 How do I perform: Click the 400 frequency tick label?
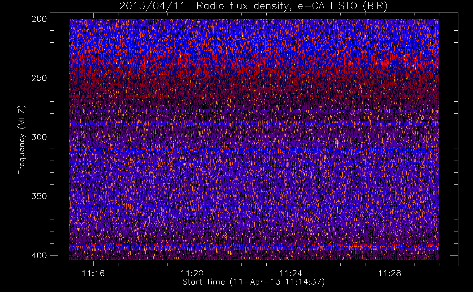point(39,255)
